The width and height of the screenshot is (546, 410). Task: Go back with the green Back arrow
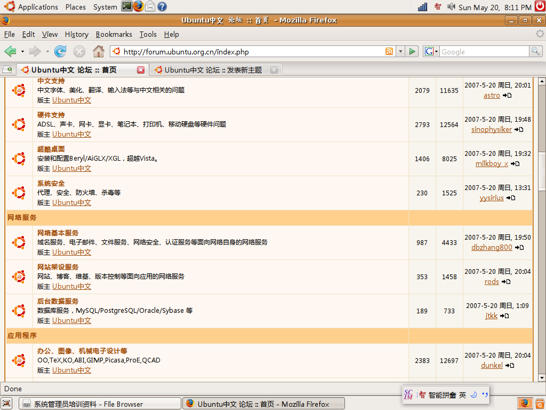click(11, 52)
